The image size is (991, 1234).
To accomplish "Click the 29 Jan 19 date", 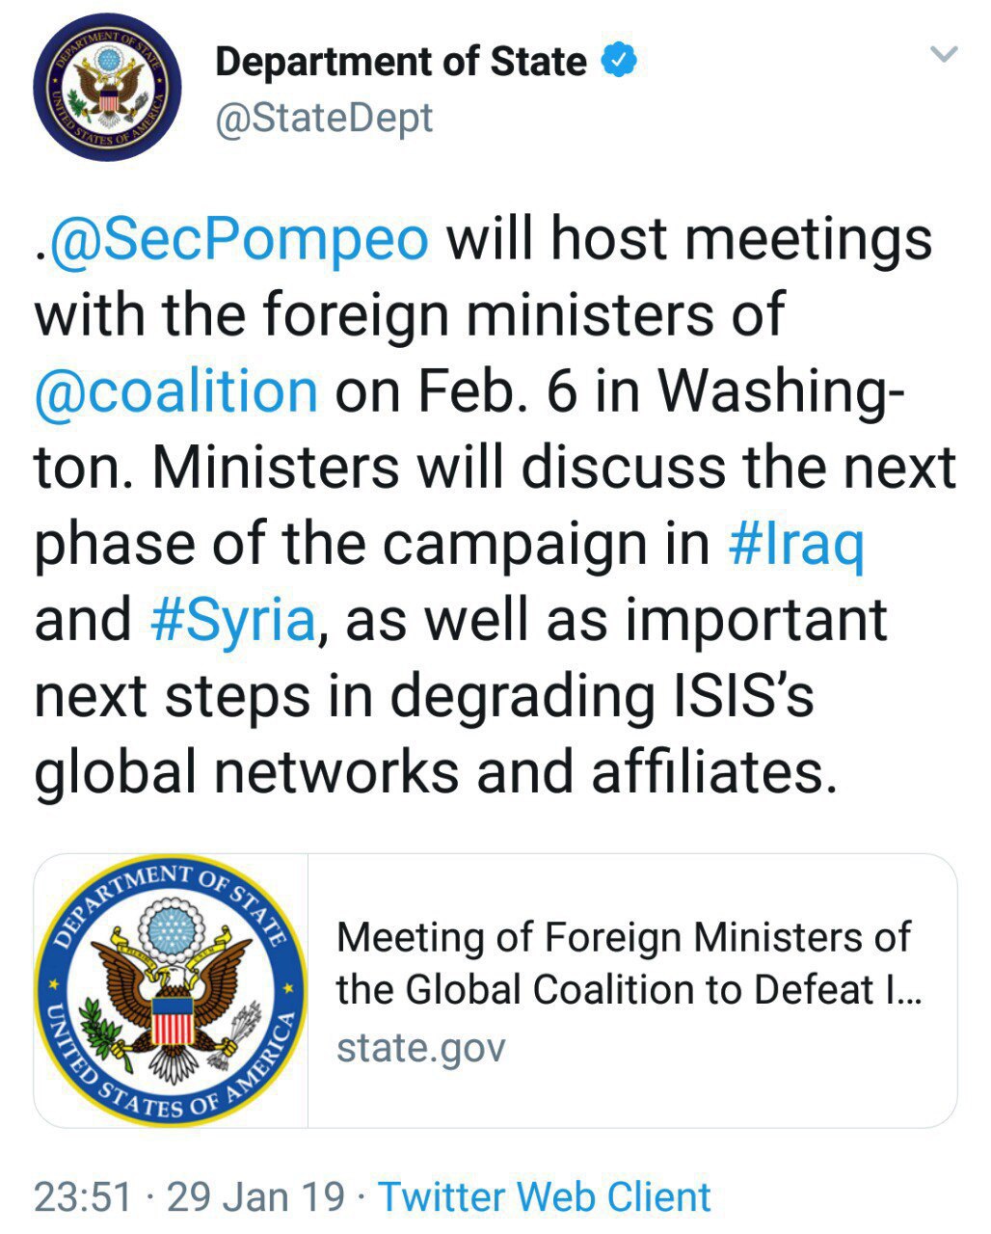I will pos(255,1196).
